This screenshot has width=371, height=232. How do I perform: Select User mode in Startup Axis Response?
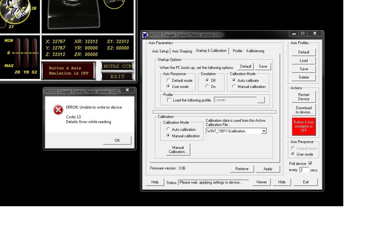[168, 86]
